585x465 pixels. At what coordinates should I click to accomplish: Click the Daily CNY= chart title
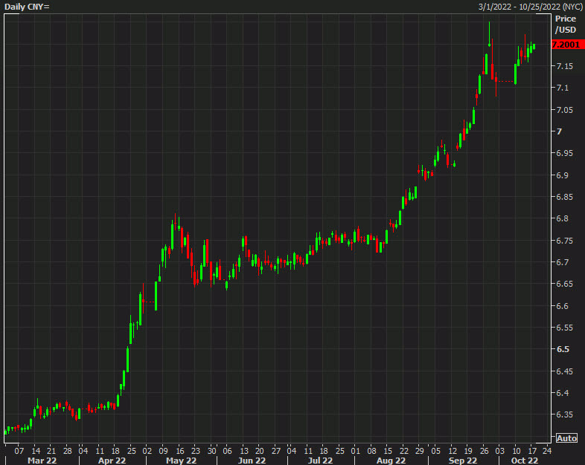point(27,7)
